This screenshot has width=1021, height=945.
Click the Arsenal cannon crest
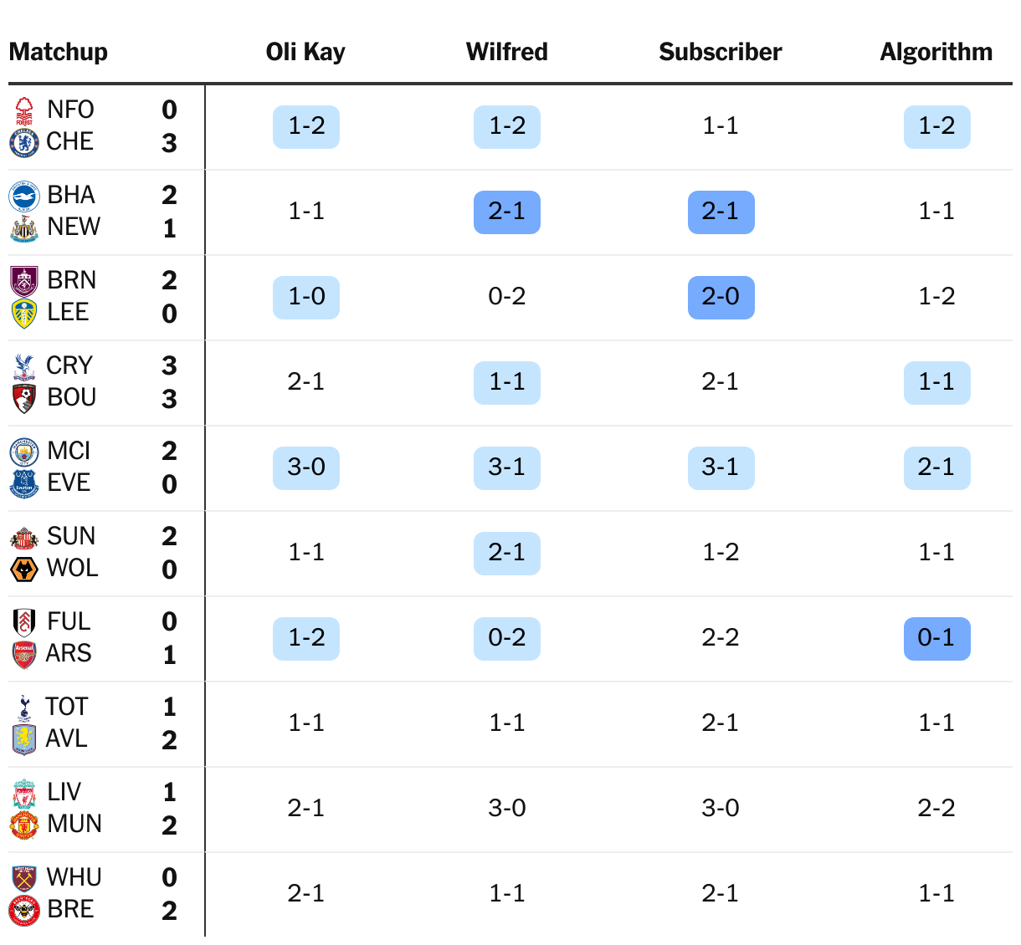[24, 655]
